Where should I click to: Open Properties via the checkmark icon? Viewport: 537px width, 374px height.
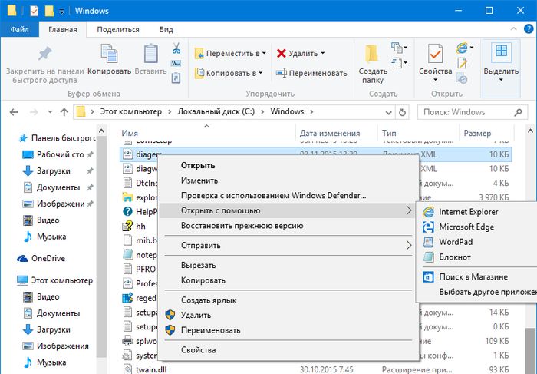pyautogui.click(x=435, y=55)
